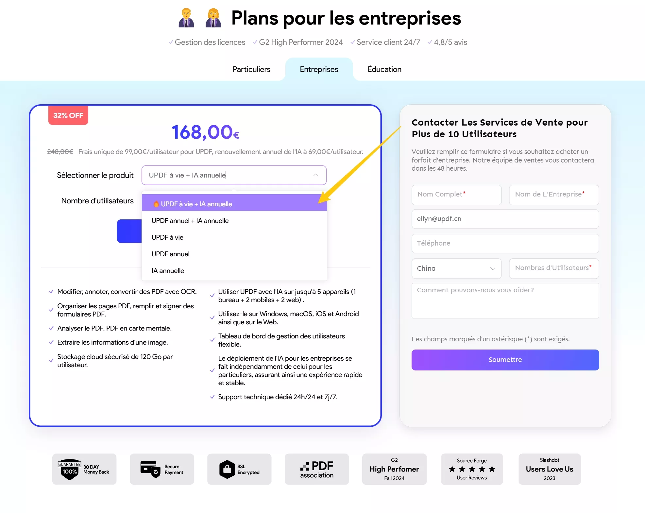Toggle UPDF annuel product selection
This screenshot has height=513, width=645.
(x=171, y=254)
